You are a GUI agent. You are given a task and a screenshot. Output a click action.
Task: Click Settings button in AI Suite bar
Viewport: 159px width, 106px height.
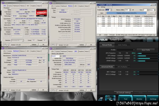(x=153, y=98)
